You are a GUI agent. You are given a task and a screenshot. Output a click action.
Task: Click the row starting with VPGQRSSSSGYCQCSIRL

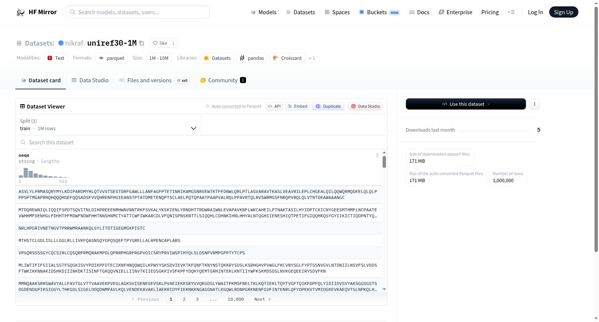pos(198,253)
